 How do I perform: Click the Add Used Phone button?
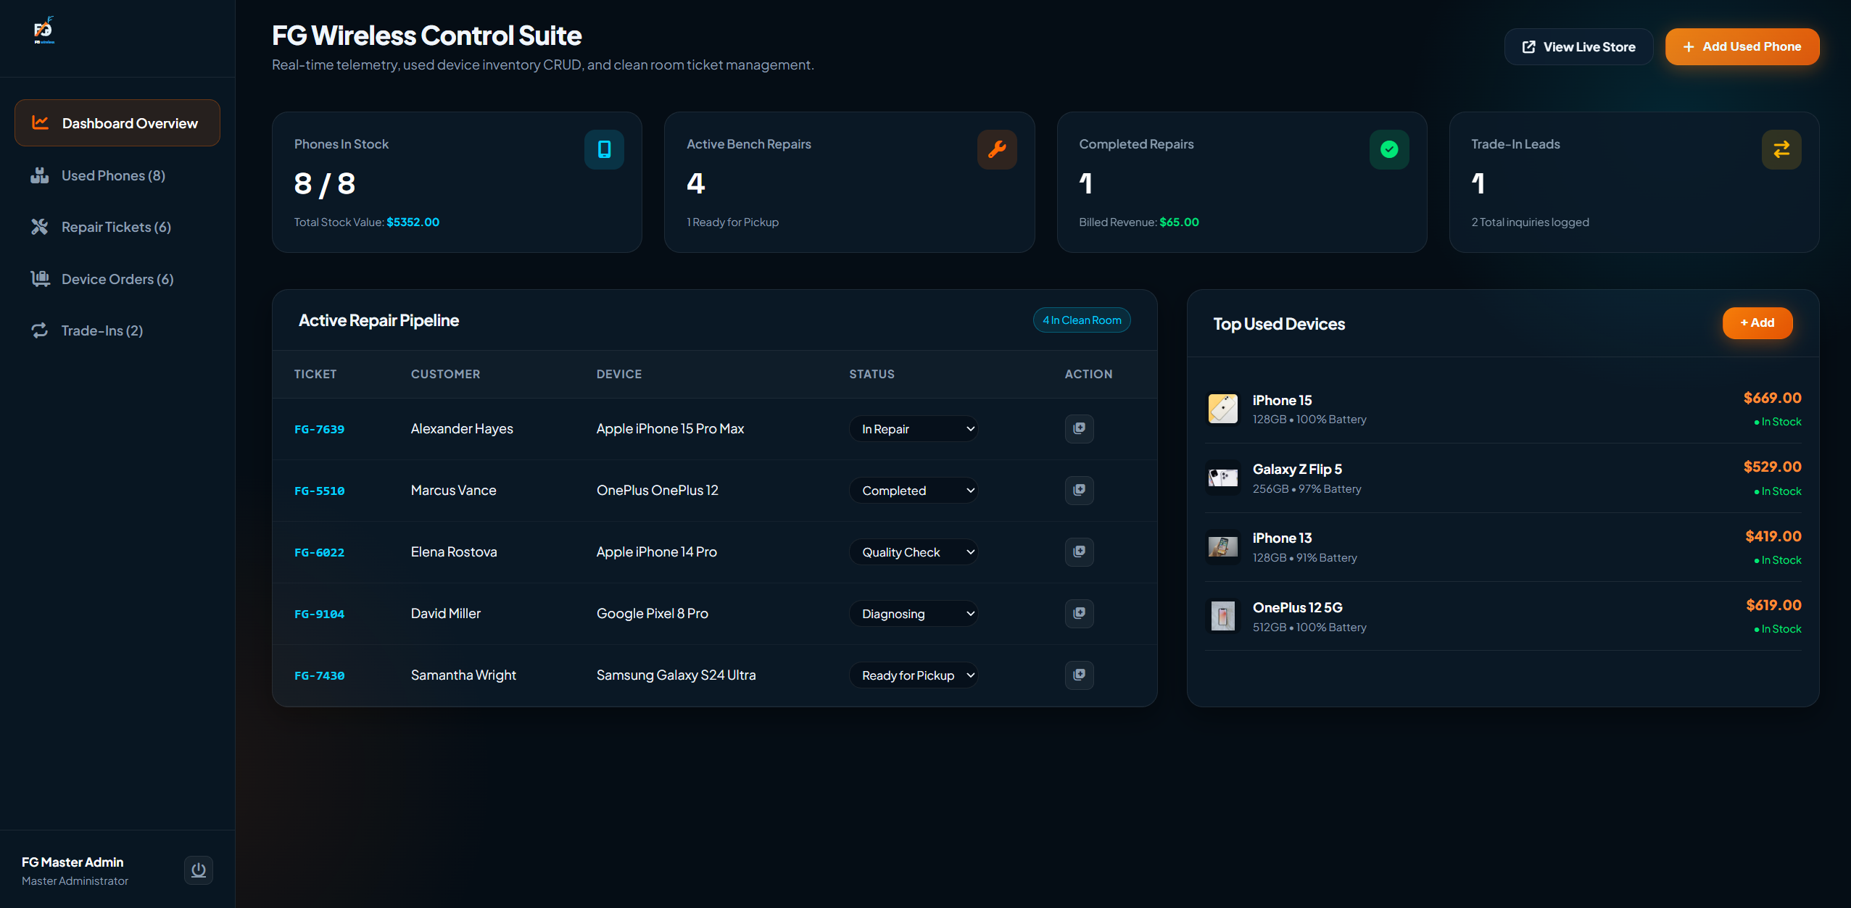(x=1742, y=47)
